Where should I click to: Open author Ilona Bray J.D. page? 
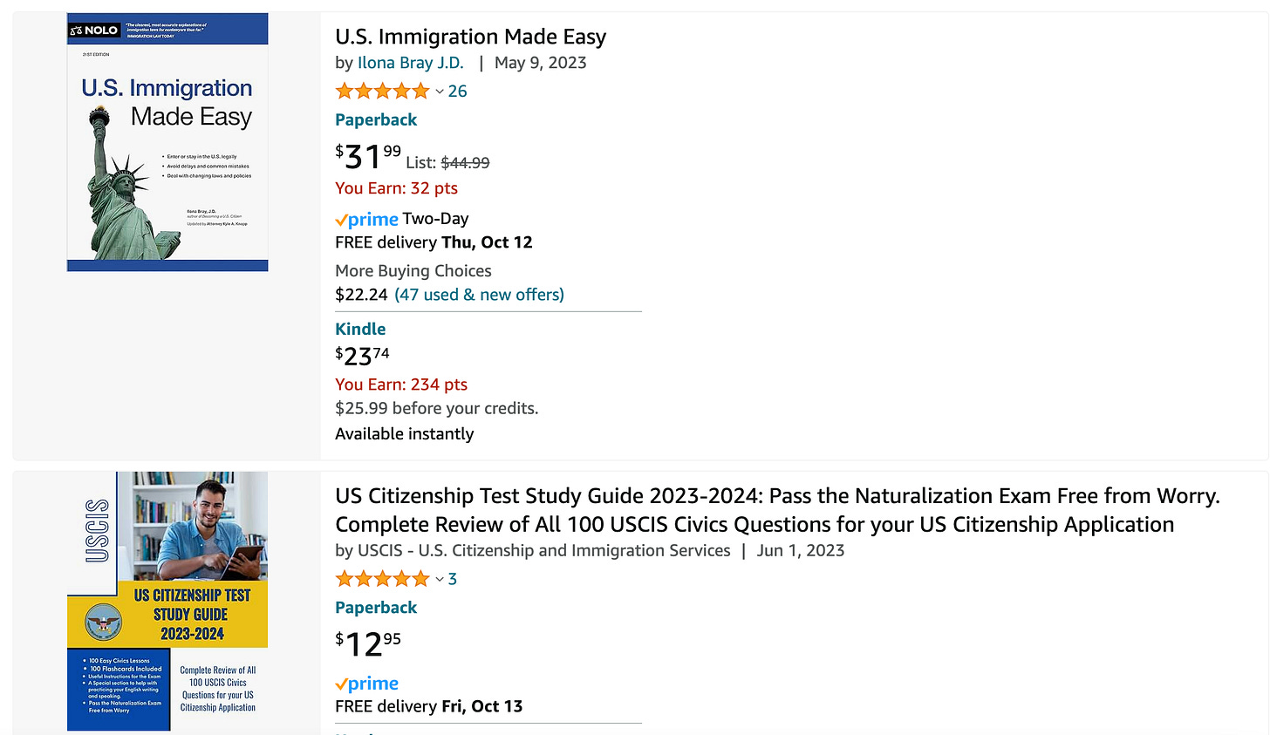pyautogui.click(x=410, y=63)
